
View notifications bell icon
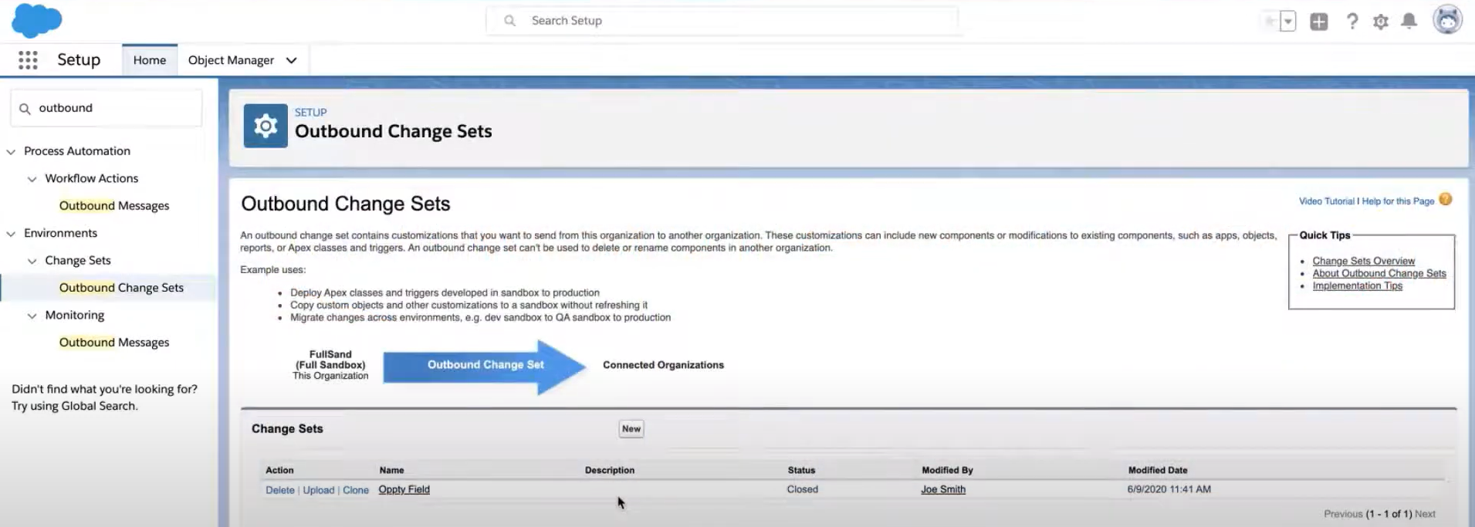(1409, 21)
